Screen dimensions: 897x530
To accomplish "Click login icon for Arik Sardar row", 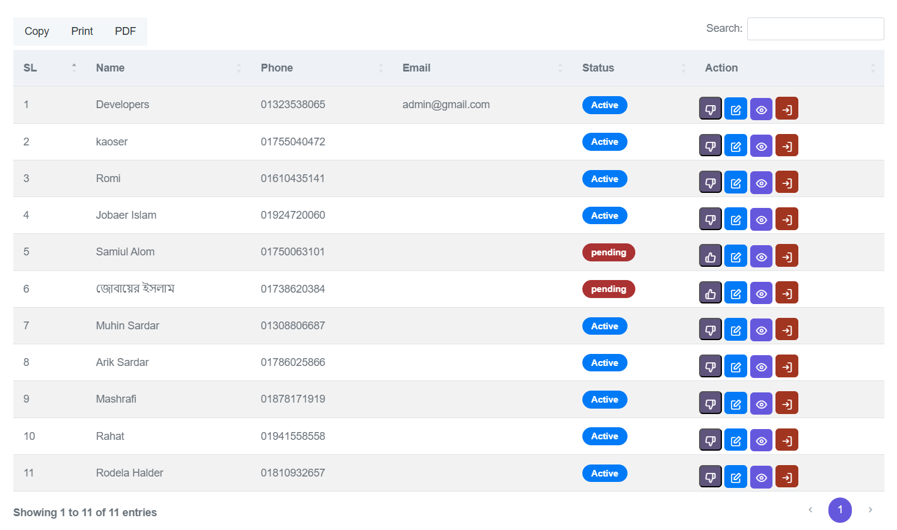I will (x=786, y=367).
